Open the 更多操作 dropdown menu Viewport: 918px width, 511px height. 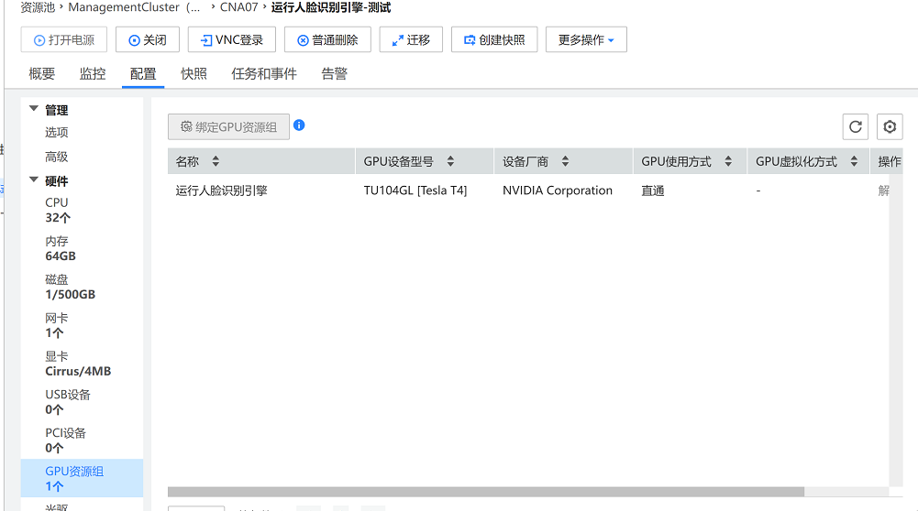click(586, 39)
